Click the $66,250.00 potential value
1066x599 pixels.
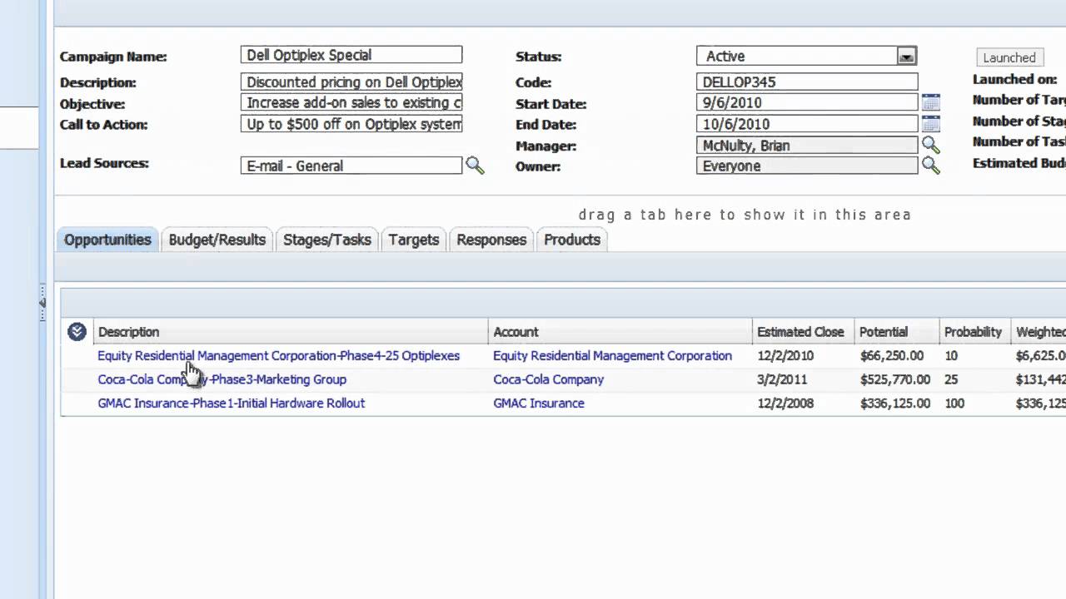891,355
